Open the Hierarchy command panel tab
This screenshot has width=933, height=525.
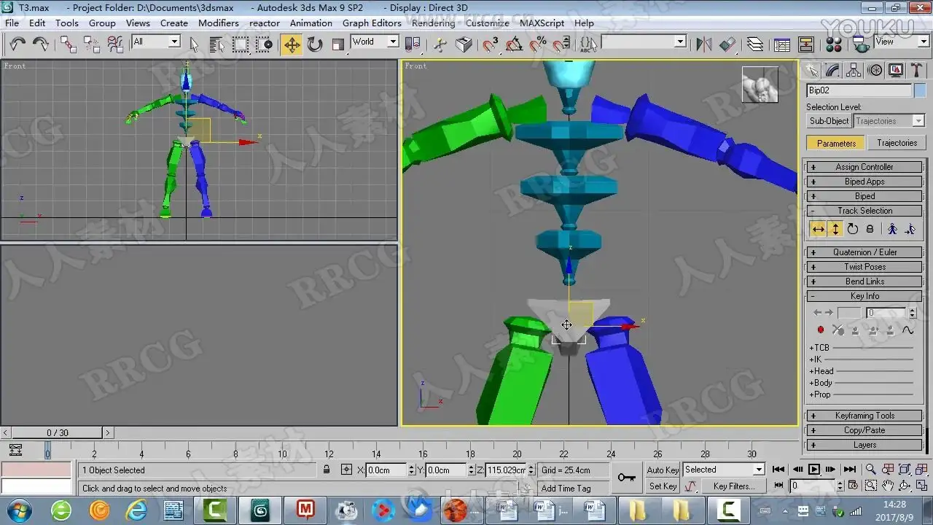click(x=854, y=70)
